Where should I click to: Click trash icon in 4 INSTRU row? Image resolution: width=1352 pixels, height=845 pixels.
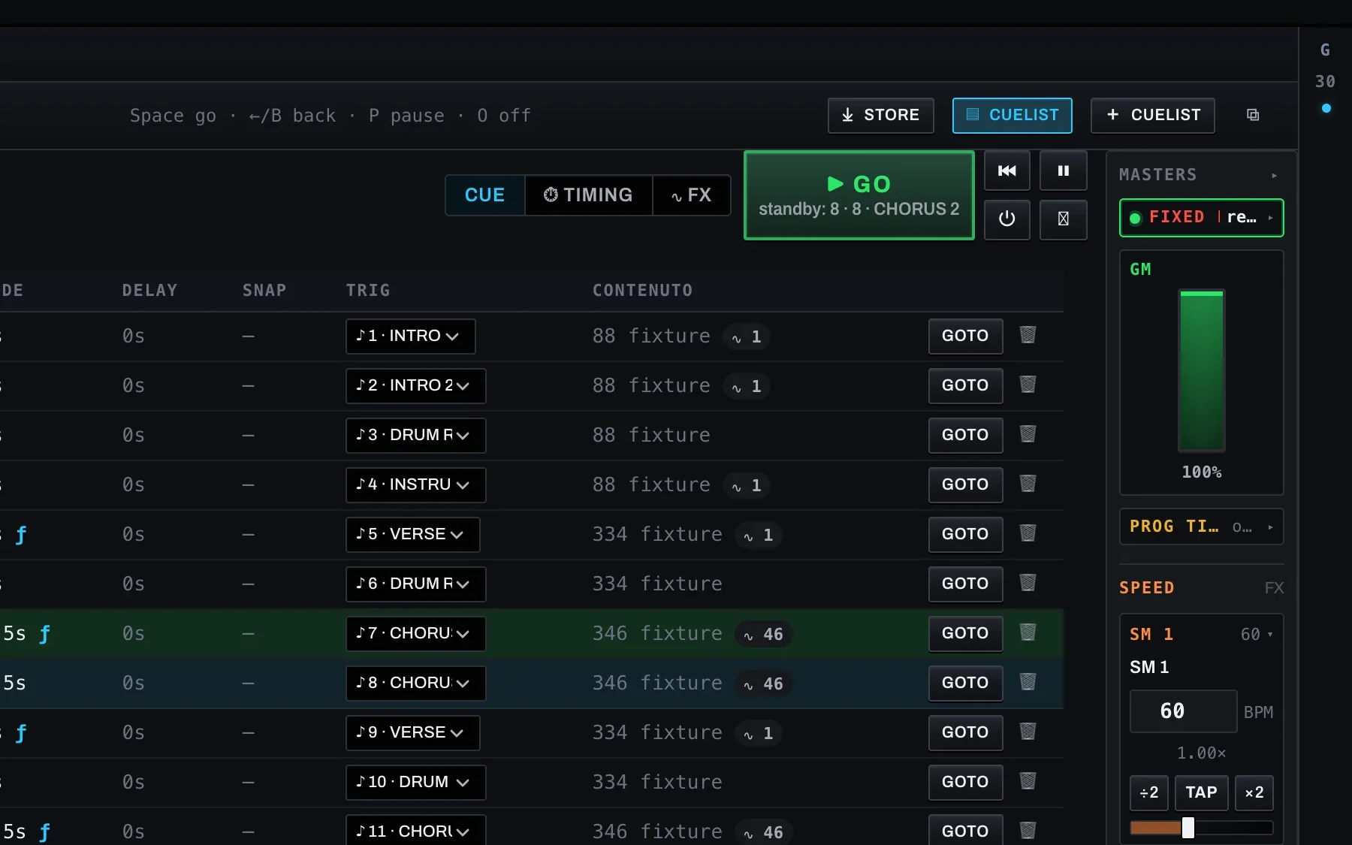[1028, 484]
